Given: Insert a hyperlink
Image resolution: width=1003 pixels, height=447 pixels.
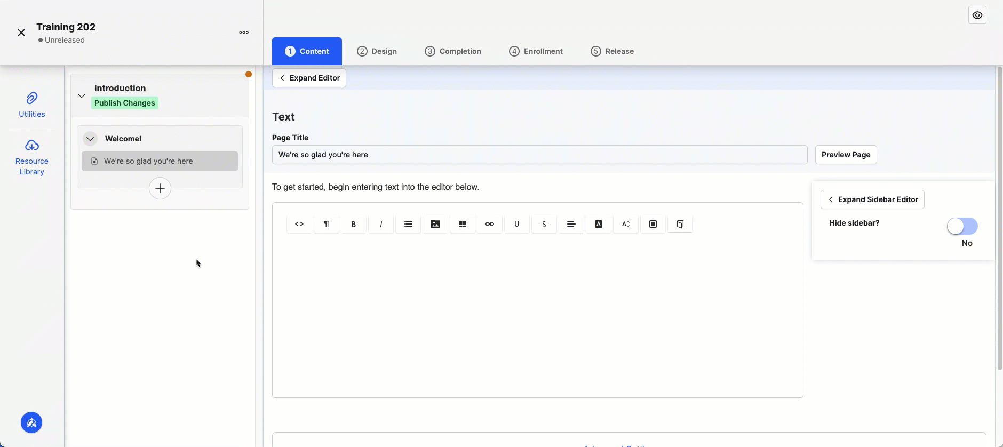Looking at the screenshot, I should [x=490, y=224].
